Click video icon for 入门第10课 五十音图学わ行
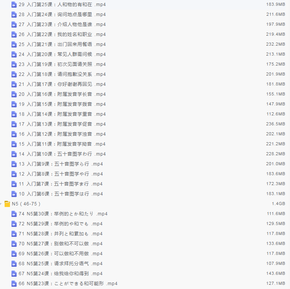Screen dimensions: 290x289 point(14,154)
